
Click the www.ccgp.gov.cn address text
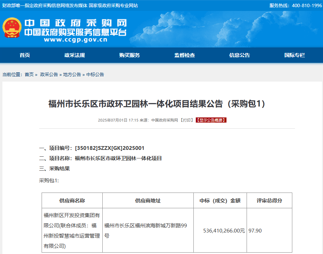click(75, 40)
